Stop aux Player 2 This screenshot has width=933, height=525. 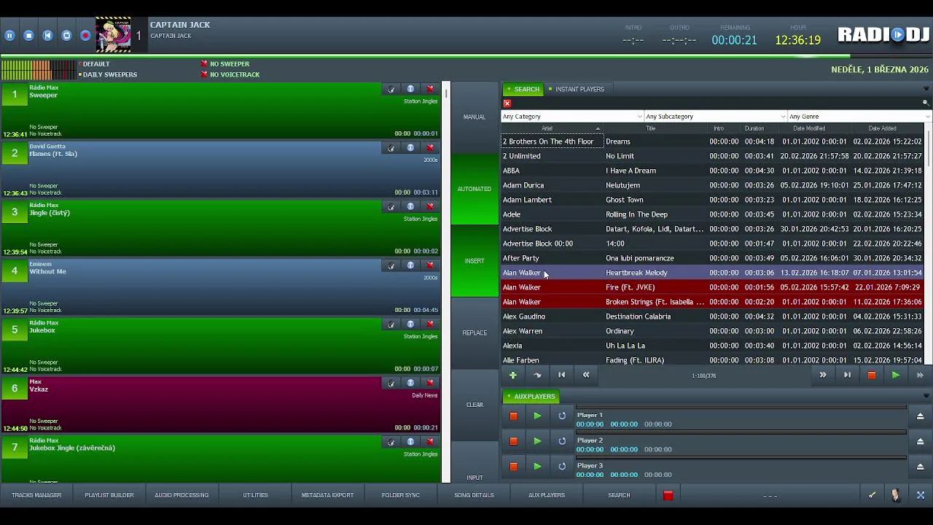[513, 441]
